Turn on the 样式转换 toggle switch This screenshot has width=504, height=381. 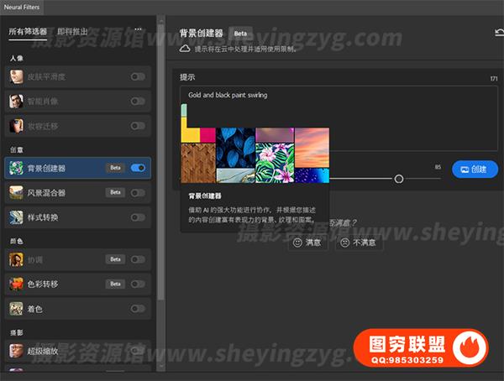(138, 217)
